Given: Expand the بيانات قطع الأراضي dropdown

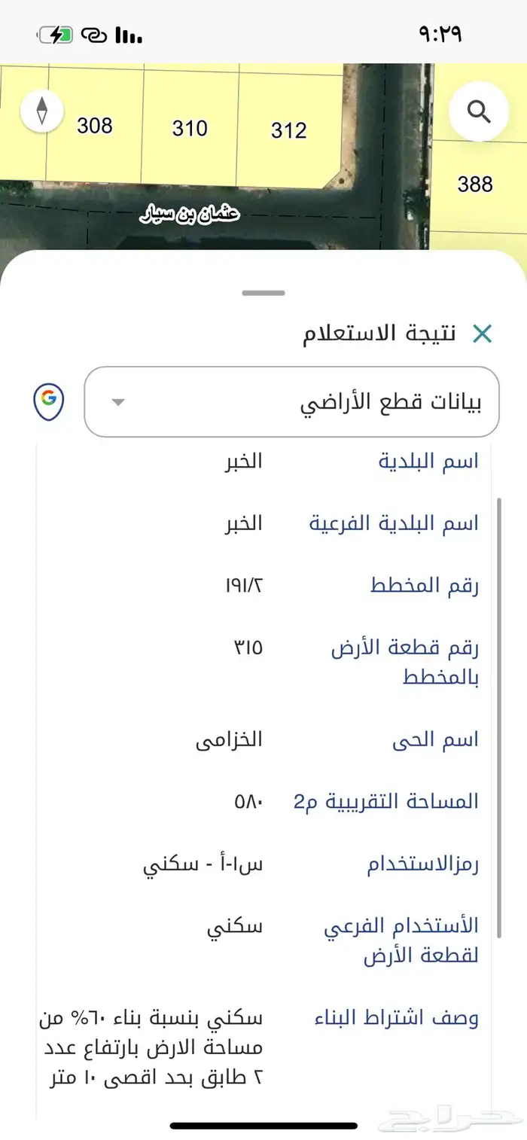Looking at the screenshot, I should click(x=291, y=402).
